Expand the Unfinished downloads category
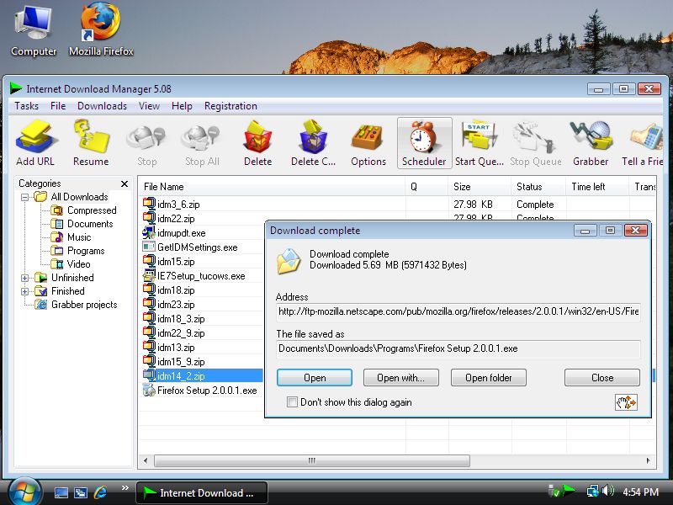 point(24,278)
